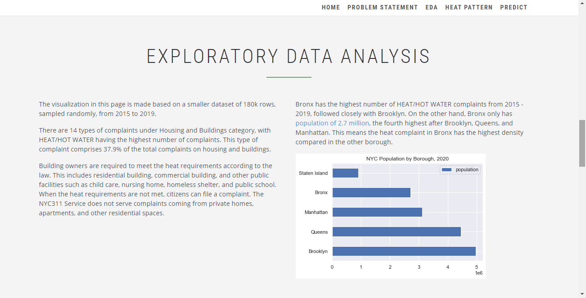Go to PROBLEM STATEMENT section
The image size is (586, 298).
tap(383, 7)
